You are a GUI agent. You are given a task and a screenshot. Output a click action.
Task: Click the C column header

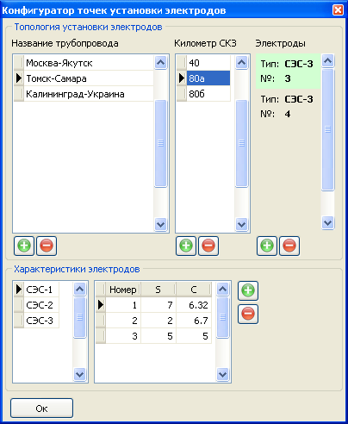(x=194, y=290)
